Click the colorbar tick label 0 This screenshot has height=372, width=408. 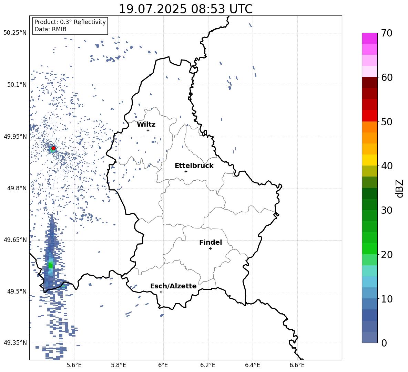pyautogui.click(x=384, y=343)
